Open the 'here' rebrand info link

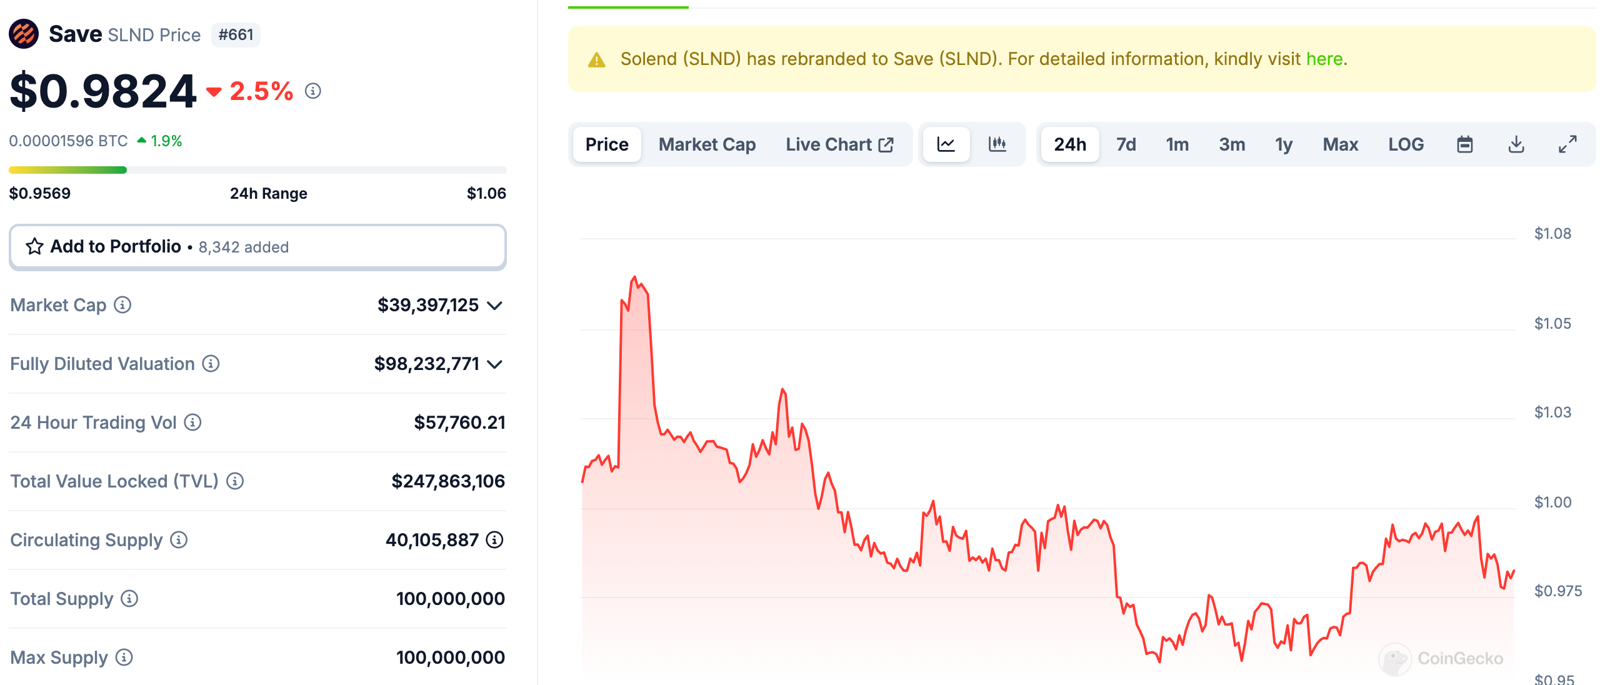(1324, 59)
